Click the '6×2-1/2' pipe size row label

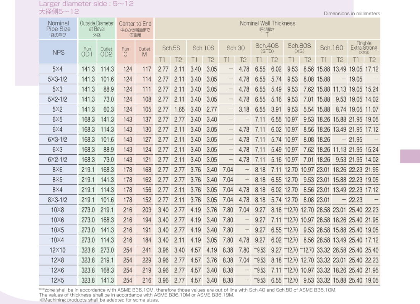coord(57,160)
